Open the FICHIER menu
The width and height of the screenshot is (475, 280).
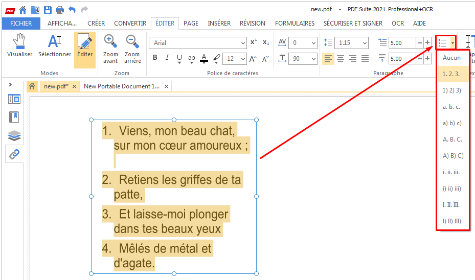[21, 24]
